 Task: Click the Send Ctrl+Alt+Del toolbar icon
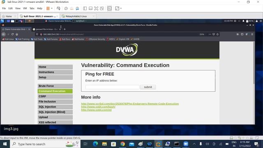pos(58,8)
